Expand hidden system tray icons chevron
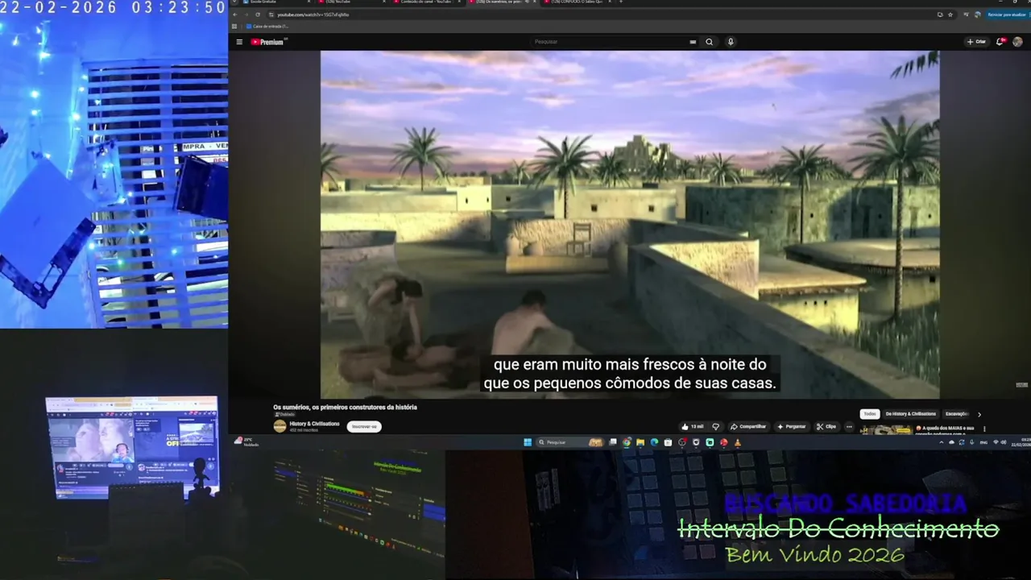The width and height of the screenshot is (1031, 580). pos(941,442)
